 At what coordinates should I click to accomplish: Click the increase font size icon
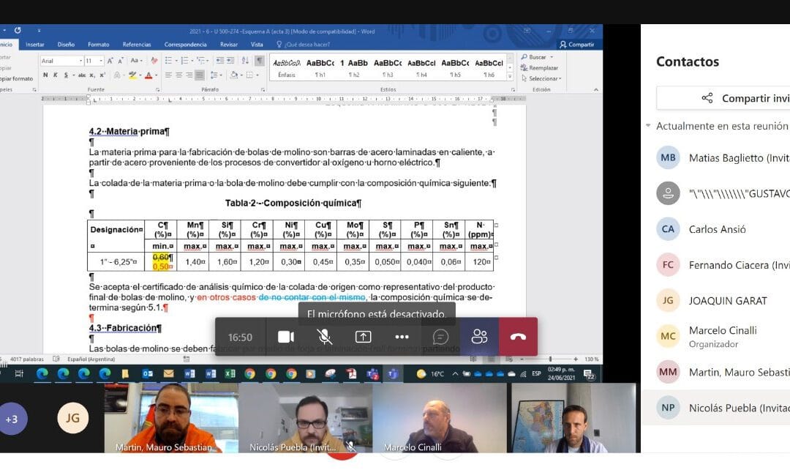(110, 61)
